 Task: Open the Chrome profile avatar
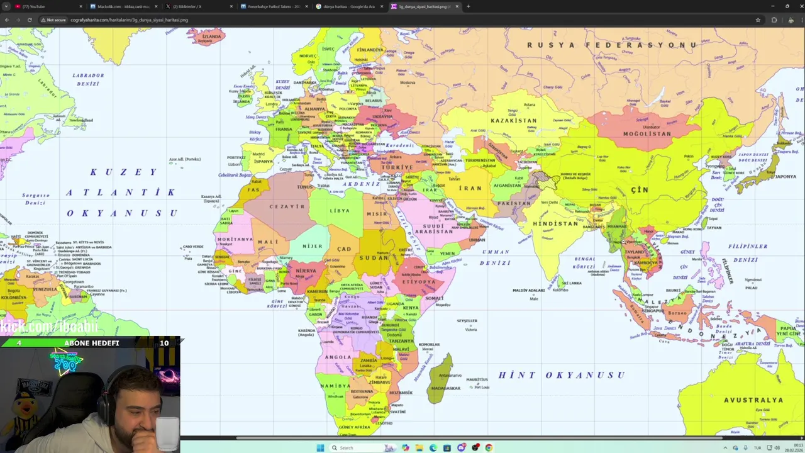tap(791, 20)
